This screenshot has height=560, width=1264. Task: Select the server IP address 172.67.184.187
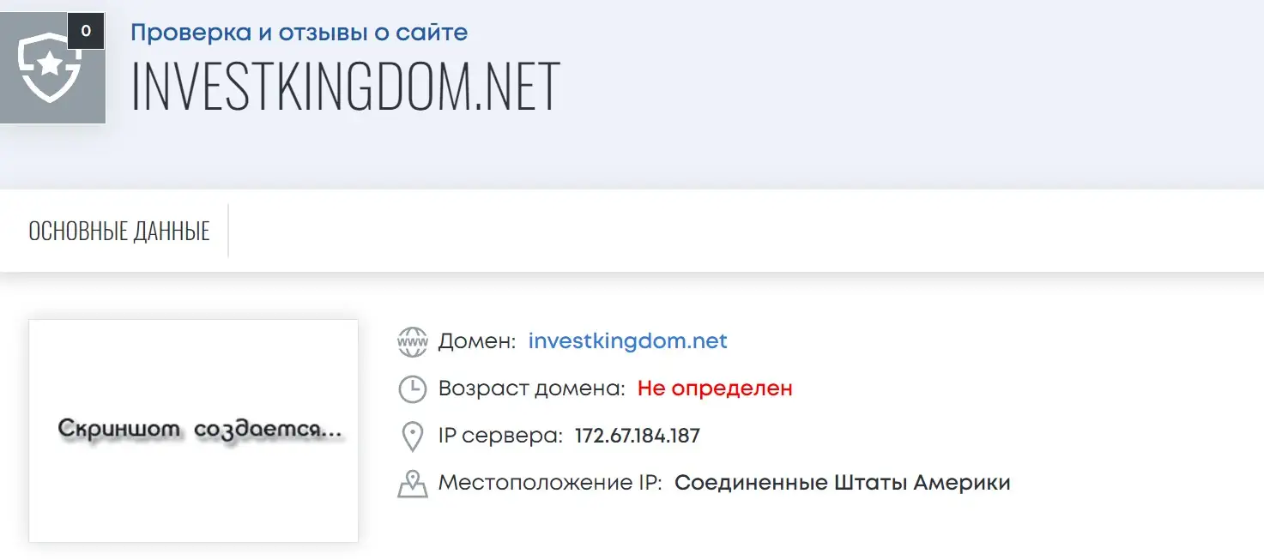tap(638, 436)
